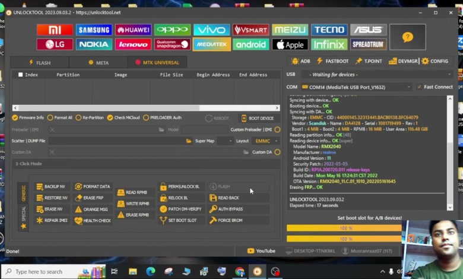Enable the Format All option

[x=59, y=118]
